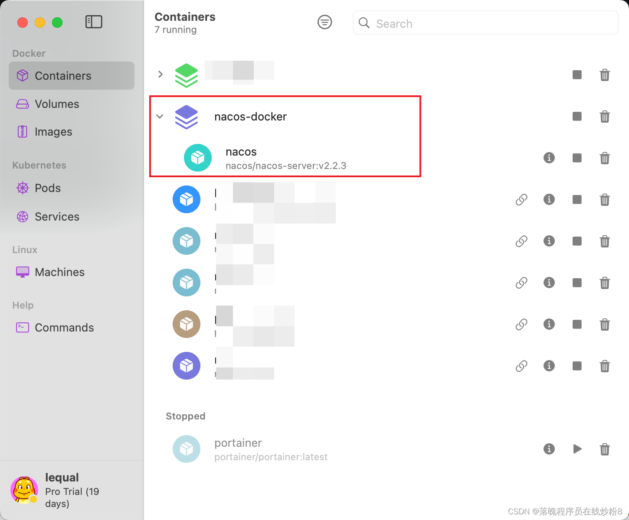Open Kubernetes Services

(72, 217)
